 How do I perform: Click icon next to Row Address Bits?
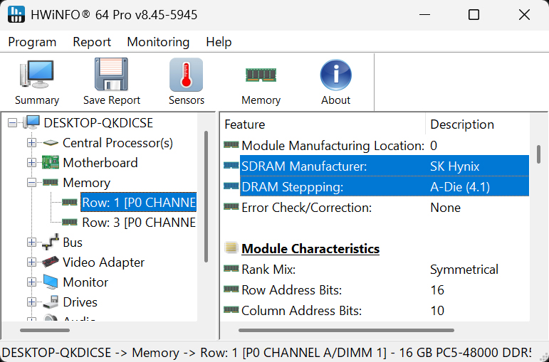click(231, 289)
